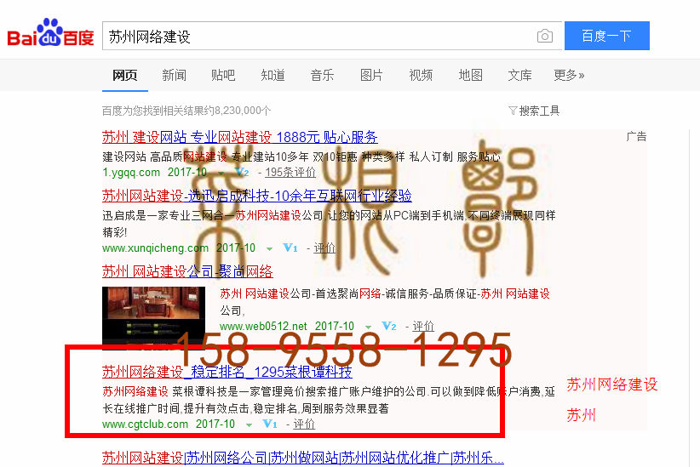This screenshot has height=467, width=700.
Task: Open the 文库 tab
Action: (x=519, y=75)
